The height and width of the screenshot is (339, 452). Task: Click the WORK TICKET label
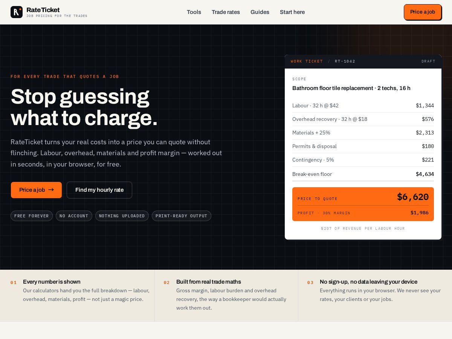[x=307, y=61]
